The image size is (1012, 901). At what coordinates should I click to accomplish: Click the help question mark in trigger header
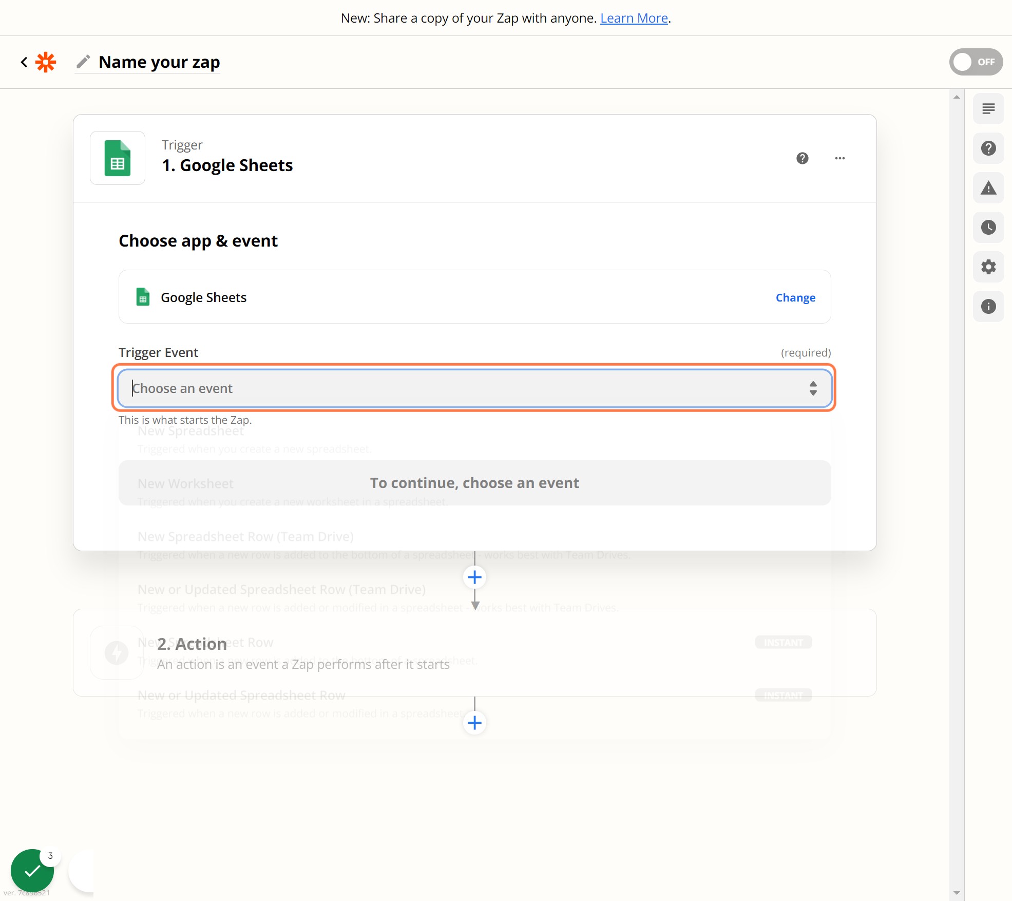803,158
